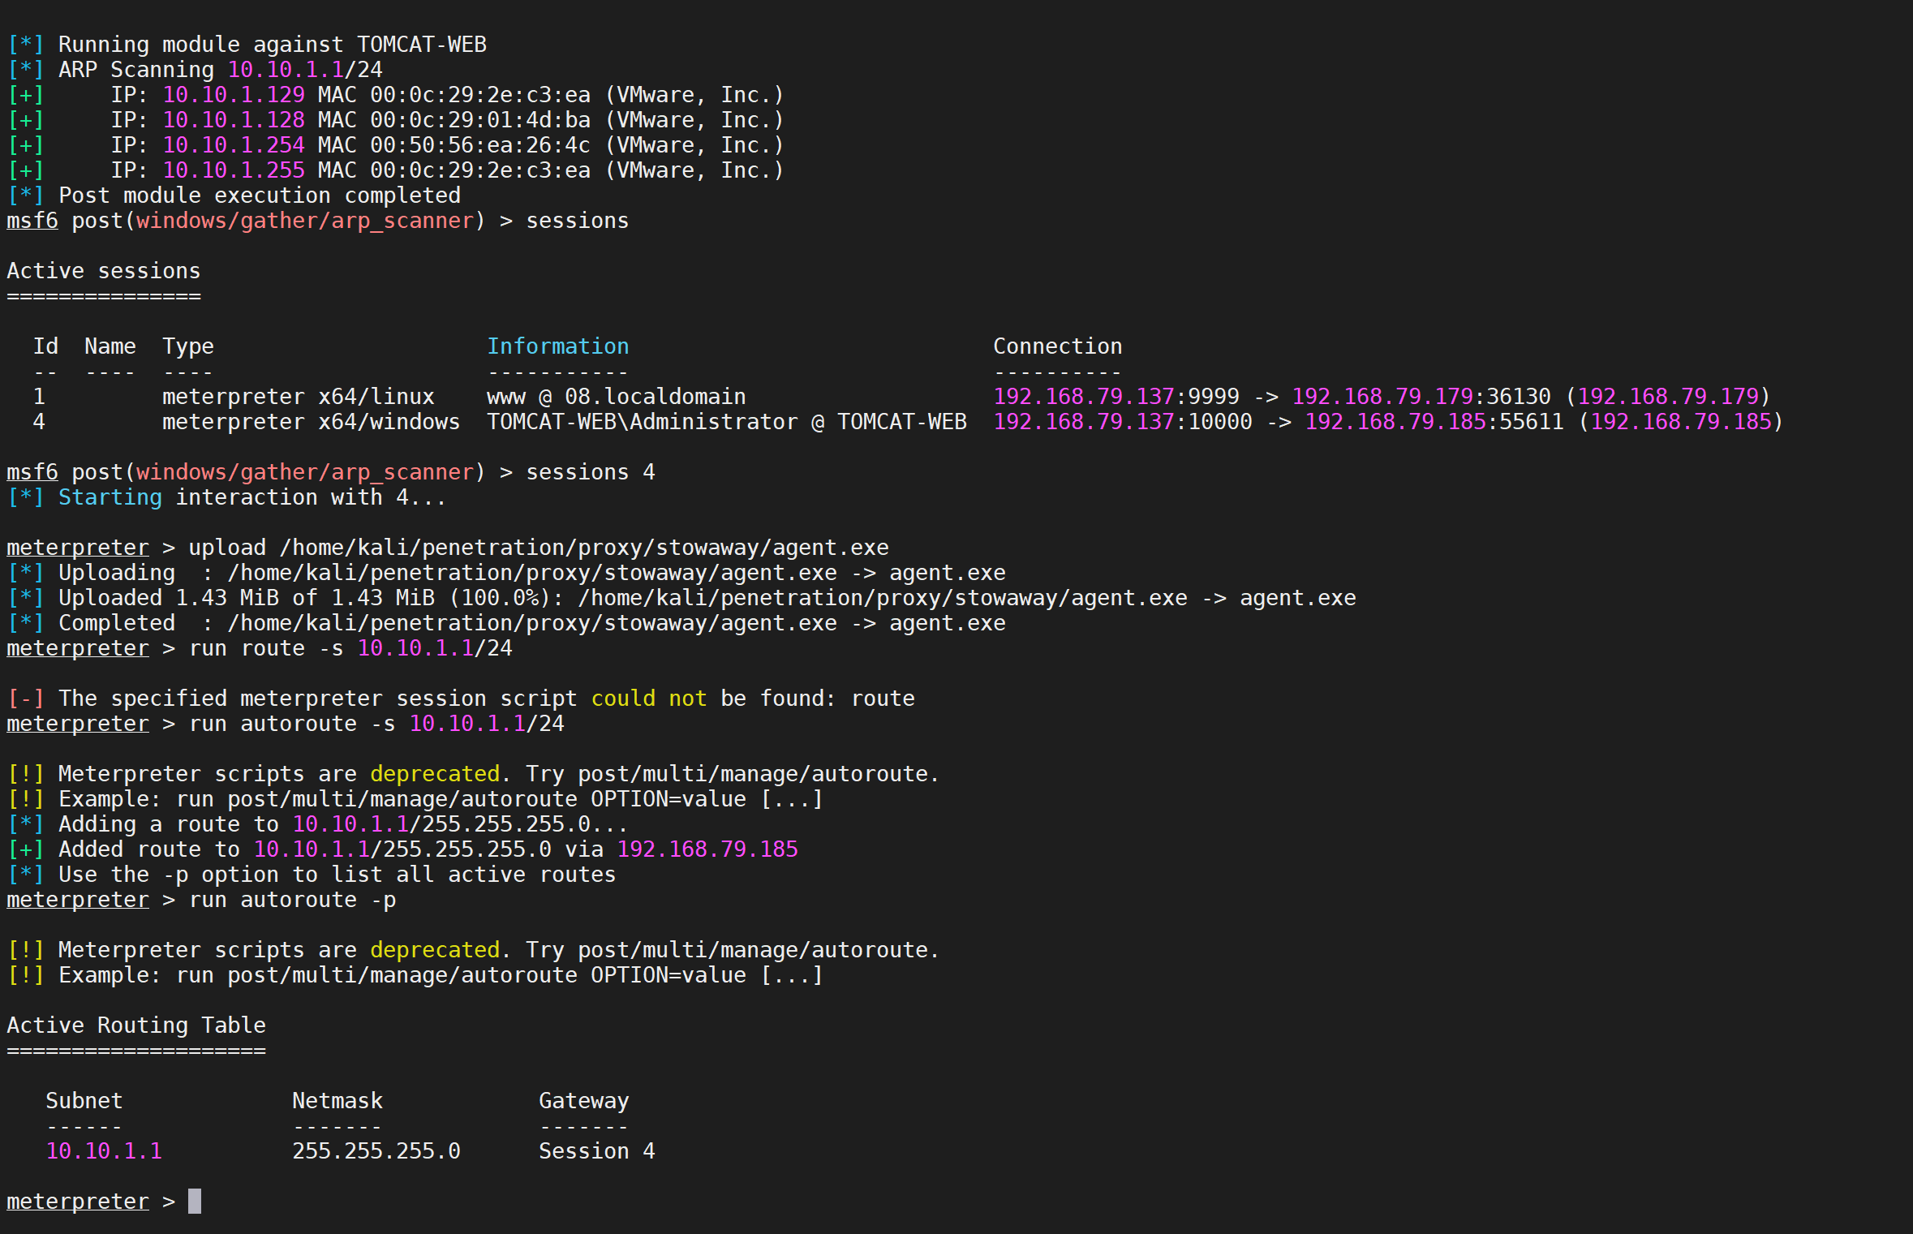Click the red [-] error marker
This screenshot has height=1234, width=1913.
(25, 699)
